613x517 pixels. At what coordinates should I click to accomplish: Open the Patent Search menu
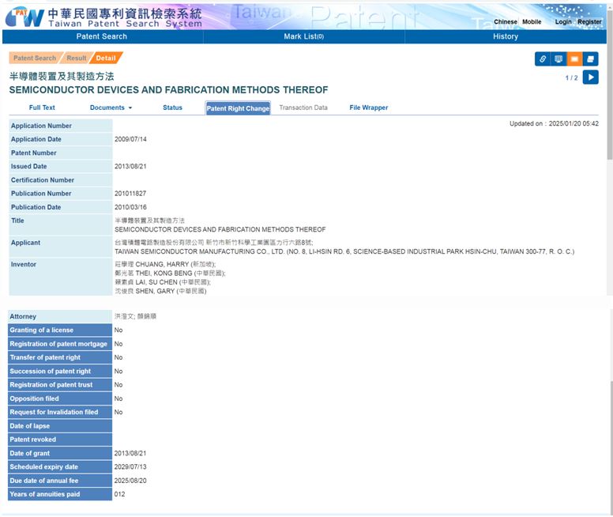pyautogui.click(x=102, y=36)
